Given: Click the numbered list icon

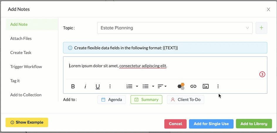Looking at the screenshot, I should [130, 86].
